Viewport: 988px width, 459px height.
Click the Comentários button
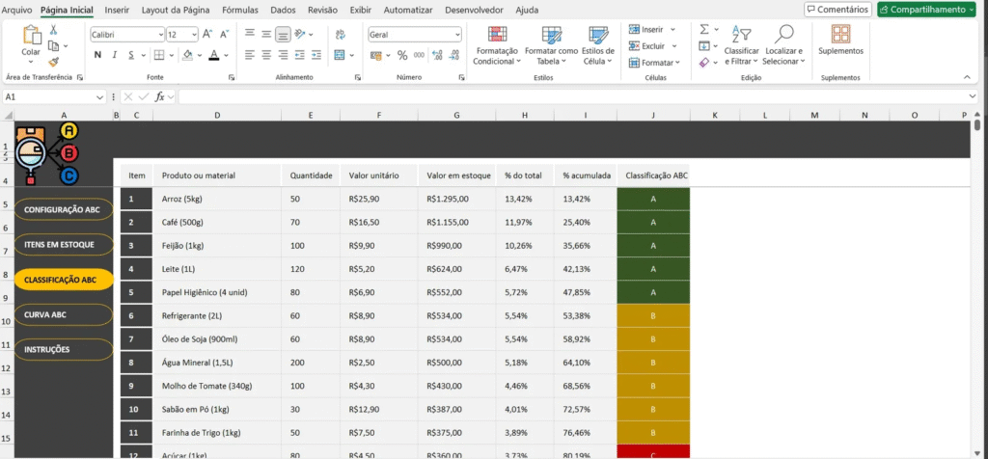click(837, 9)
